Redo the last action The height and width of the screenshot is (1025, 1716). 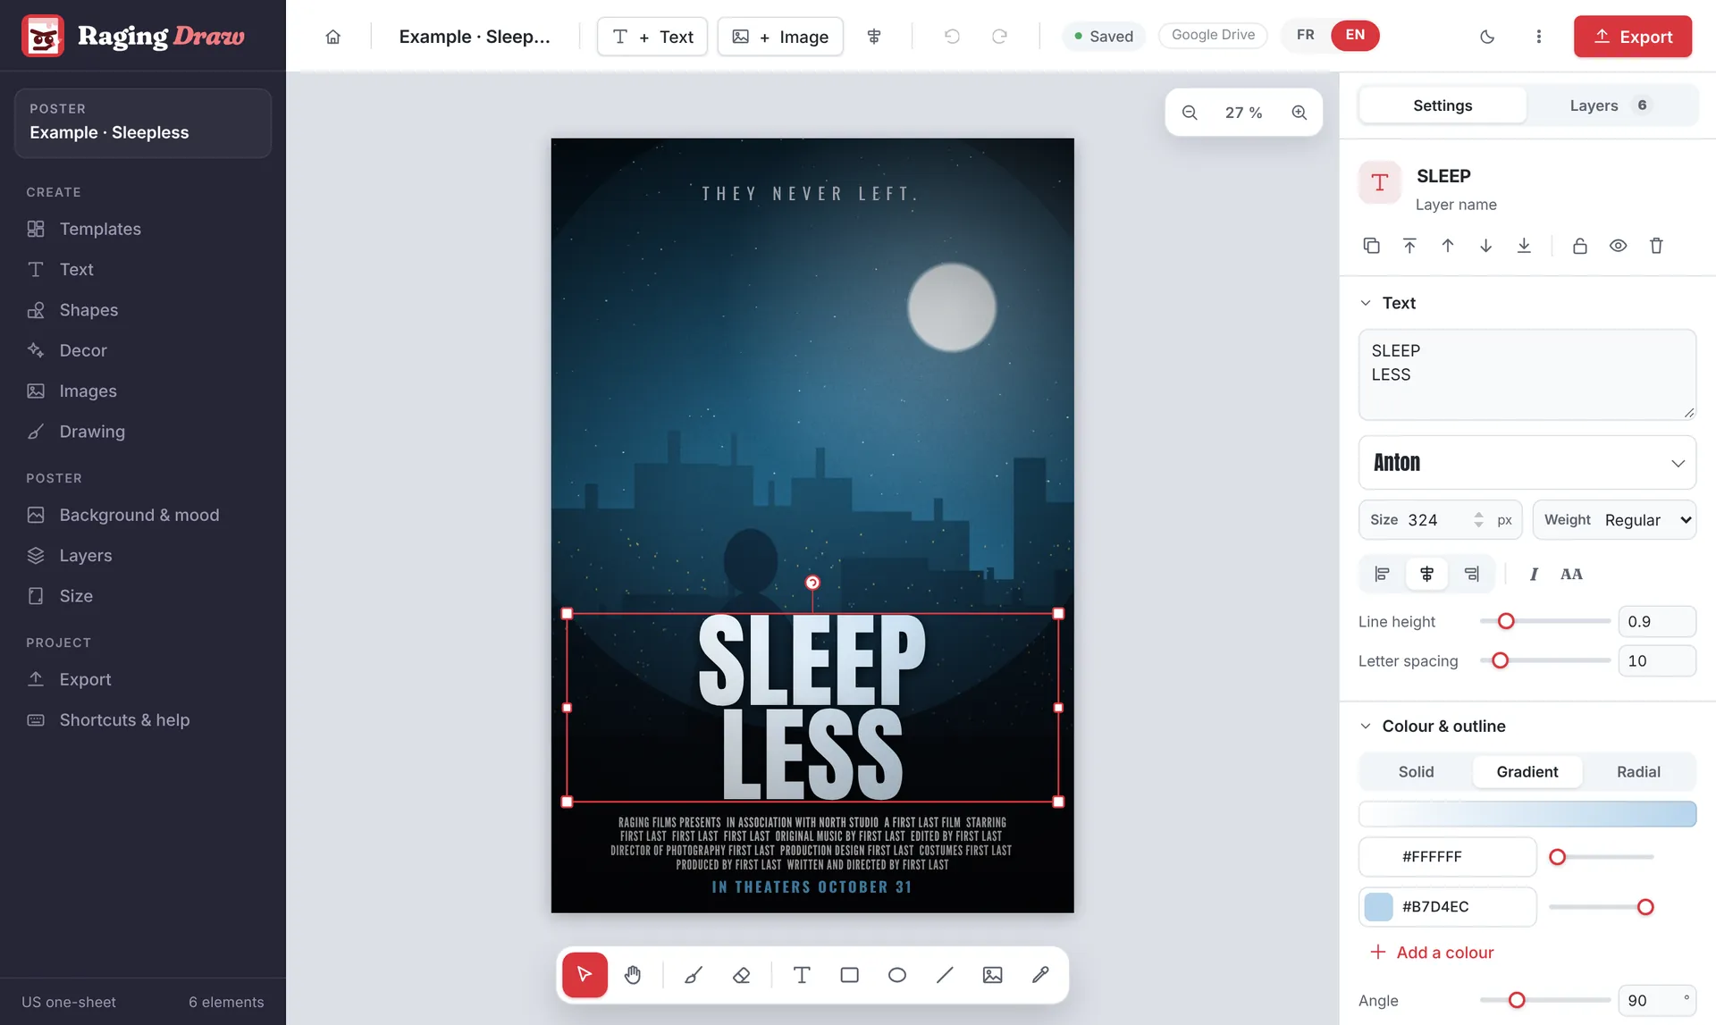point(999,37)
